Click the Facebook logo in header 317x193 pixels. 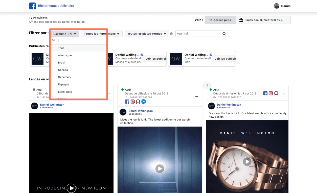tap(33, 6)
